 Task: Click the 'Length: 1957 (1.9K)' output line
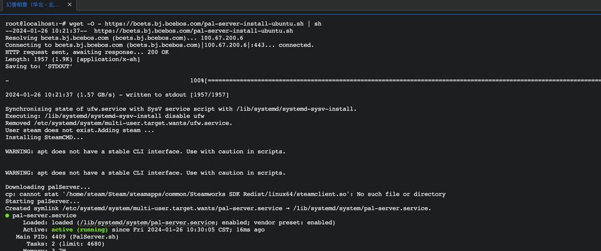[72, 60]
